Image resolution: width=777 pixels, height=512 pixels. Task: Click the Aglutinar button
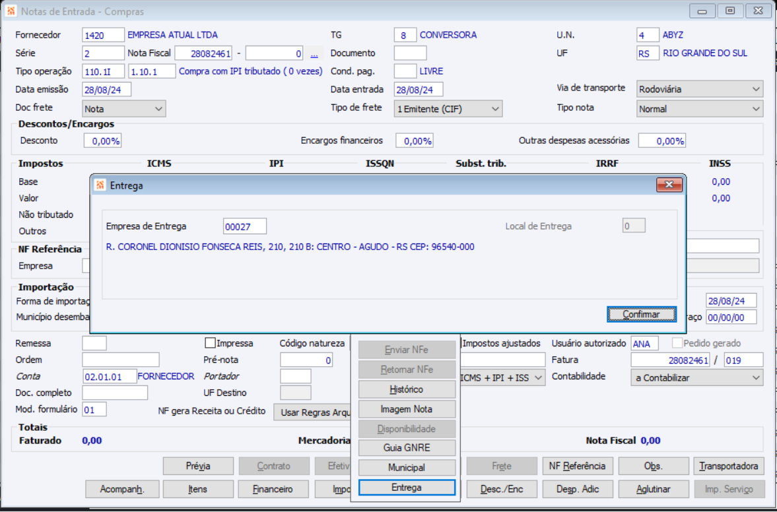click(x=654, y=489)
